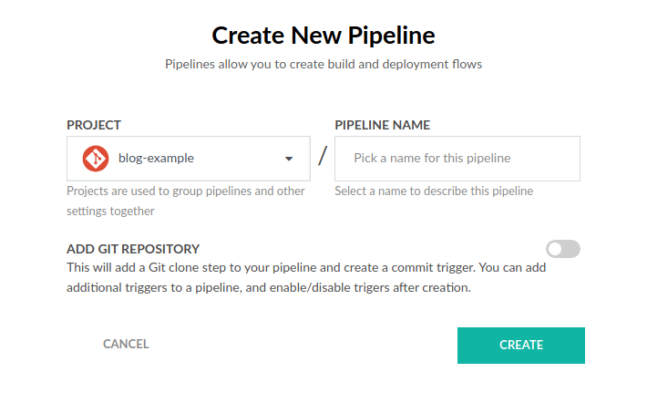Click the slash separator between the fields
Image resolution: width=668 pixels, height=403 pixels.
coord(323,157)
